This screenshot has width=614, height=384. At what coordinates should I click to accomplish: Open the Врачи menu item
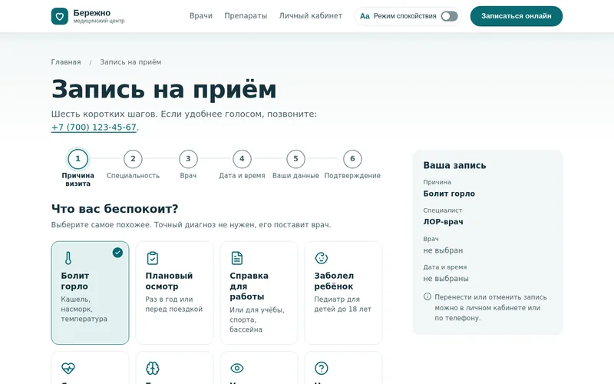tap(201, 16)
